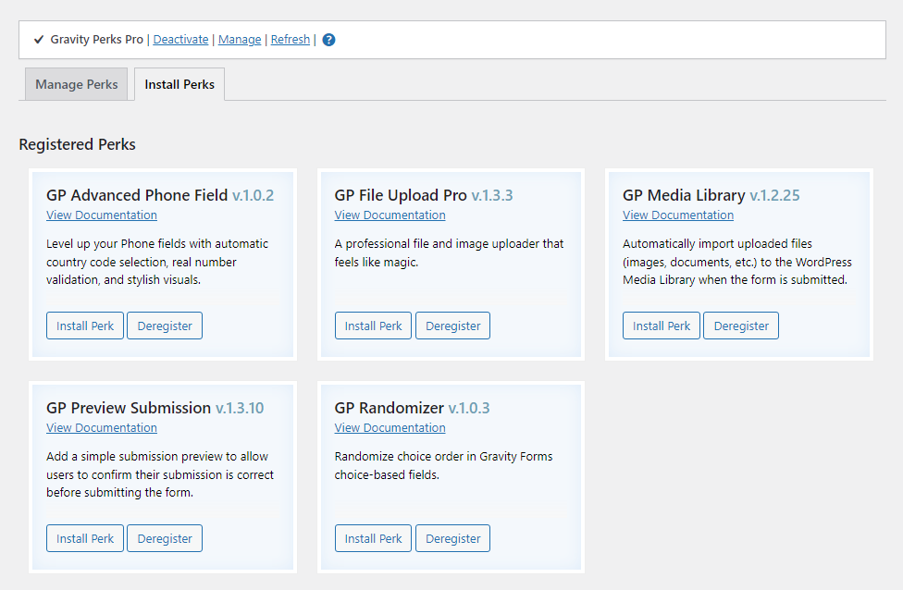Switch to the Manage Perks tab
This screenshot has height=590, width=903.
tap(77, 84)
